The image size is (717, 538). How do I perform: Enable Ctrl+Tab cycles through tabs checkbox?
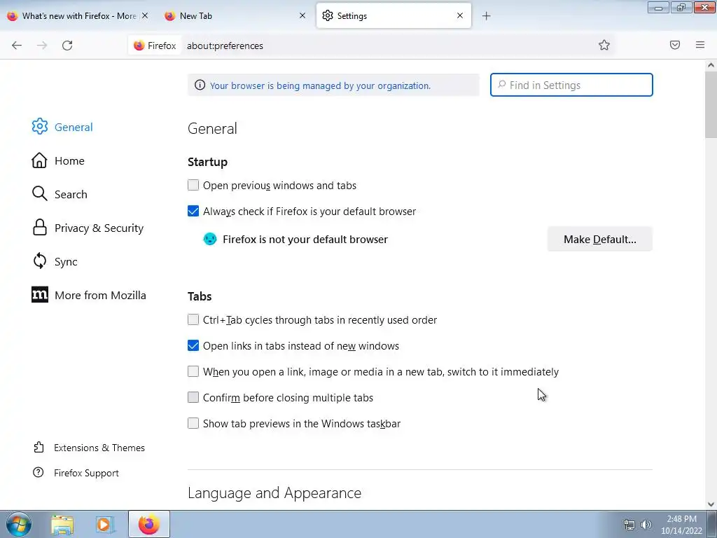coord(193,319)
